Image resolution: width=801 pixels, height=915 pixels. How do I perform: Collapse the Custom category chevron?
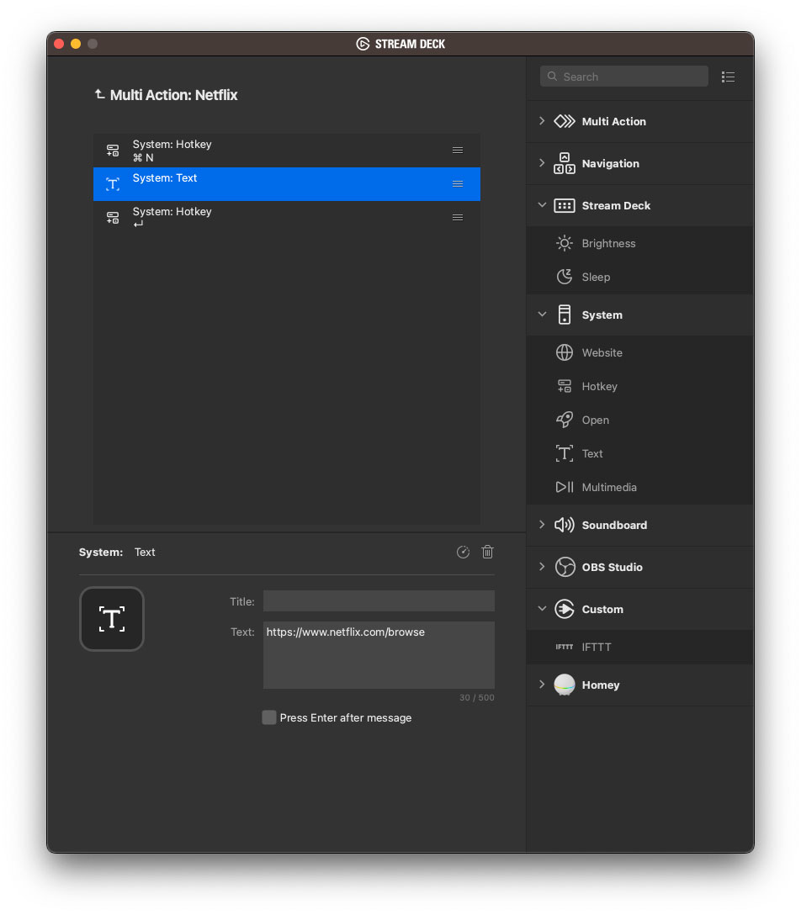(x=542, y=608)
